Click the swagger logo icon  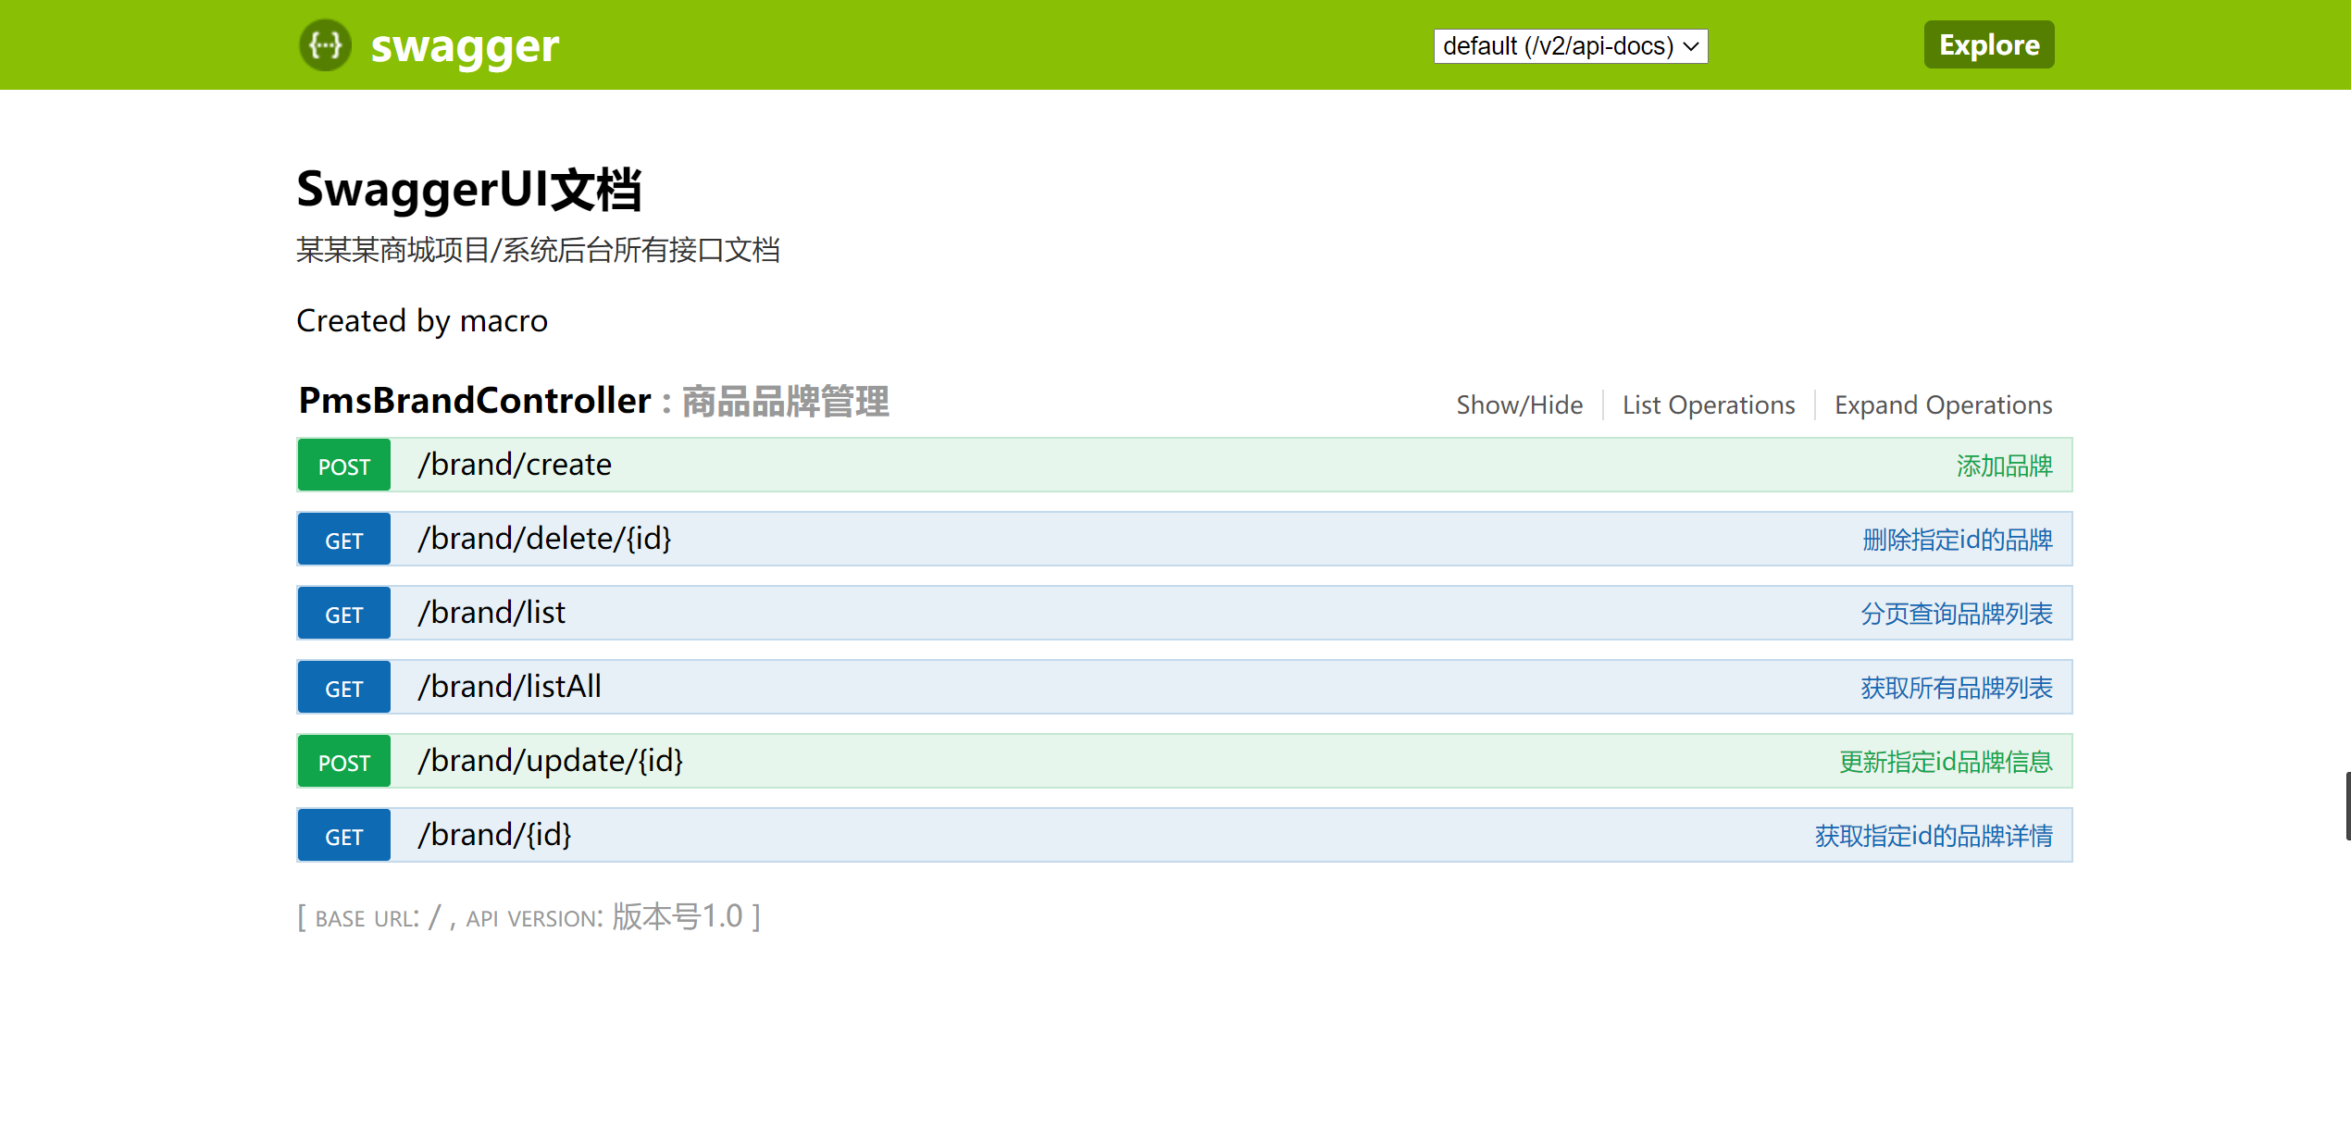pyautogui.click(x=325, y=44)
